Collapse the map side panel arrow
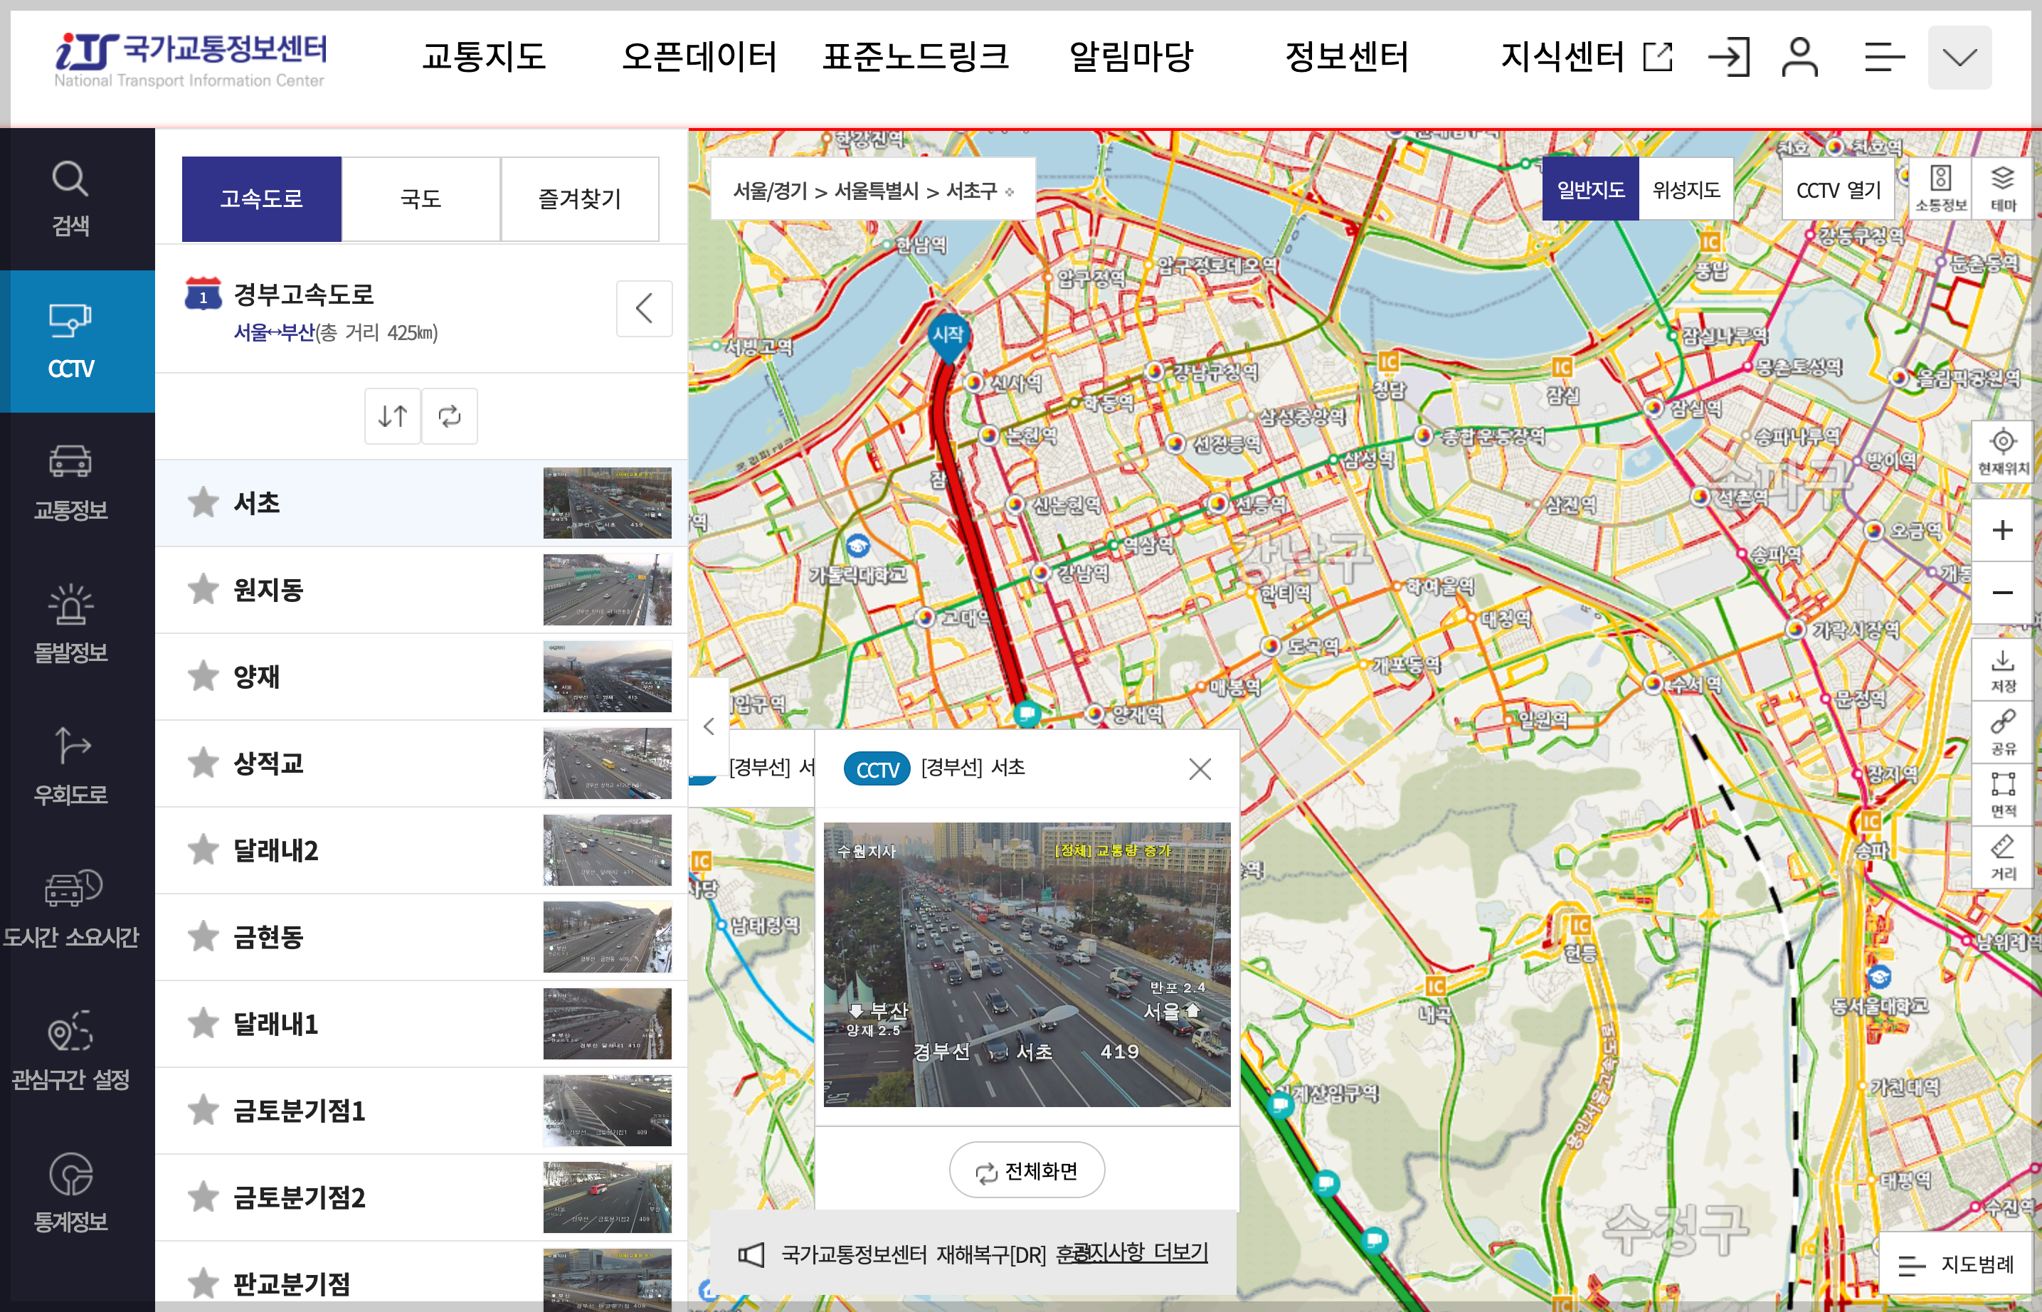The width and height of the screenshot is (2042, 1312). click(x=708, y=726)
